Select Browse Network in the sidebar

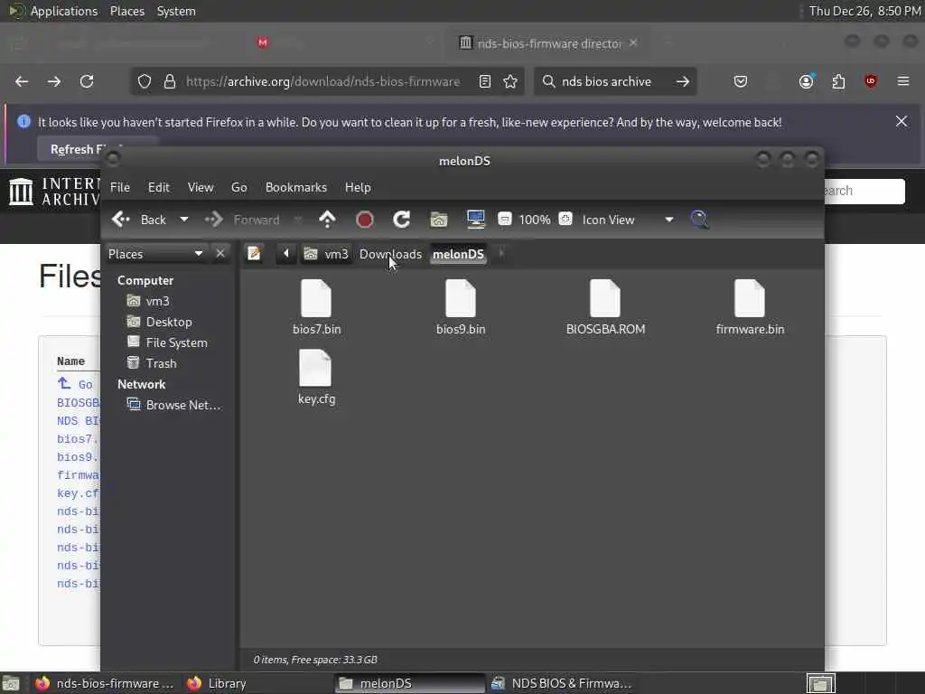[182, 405]
